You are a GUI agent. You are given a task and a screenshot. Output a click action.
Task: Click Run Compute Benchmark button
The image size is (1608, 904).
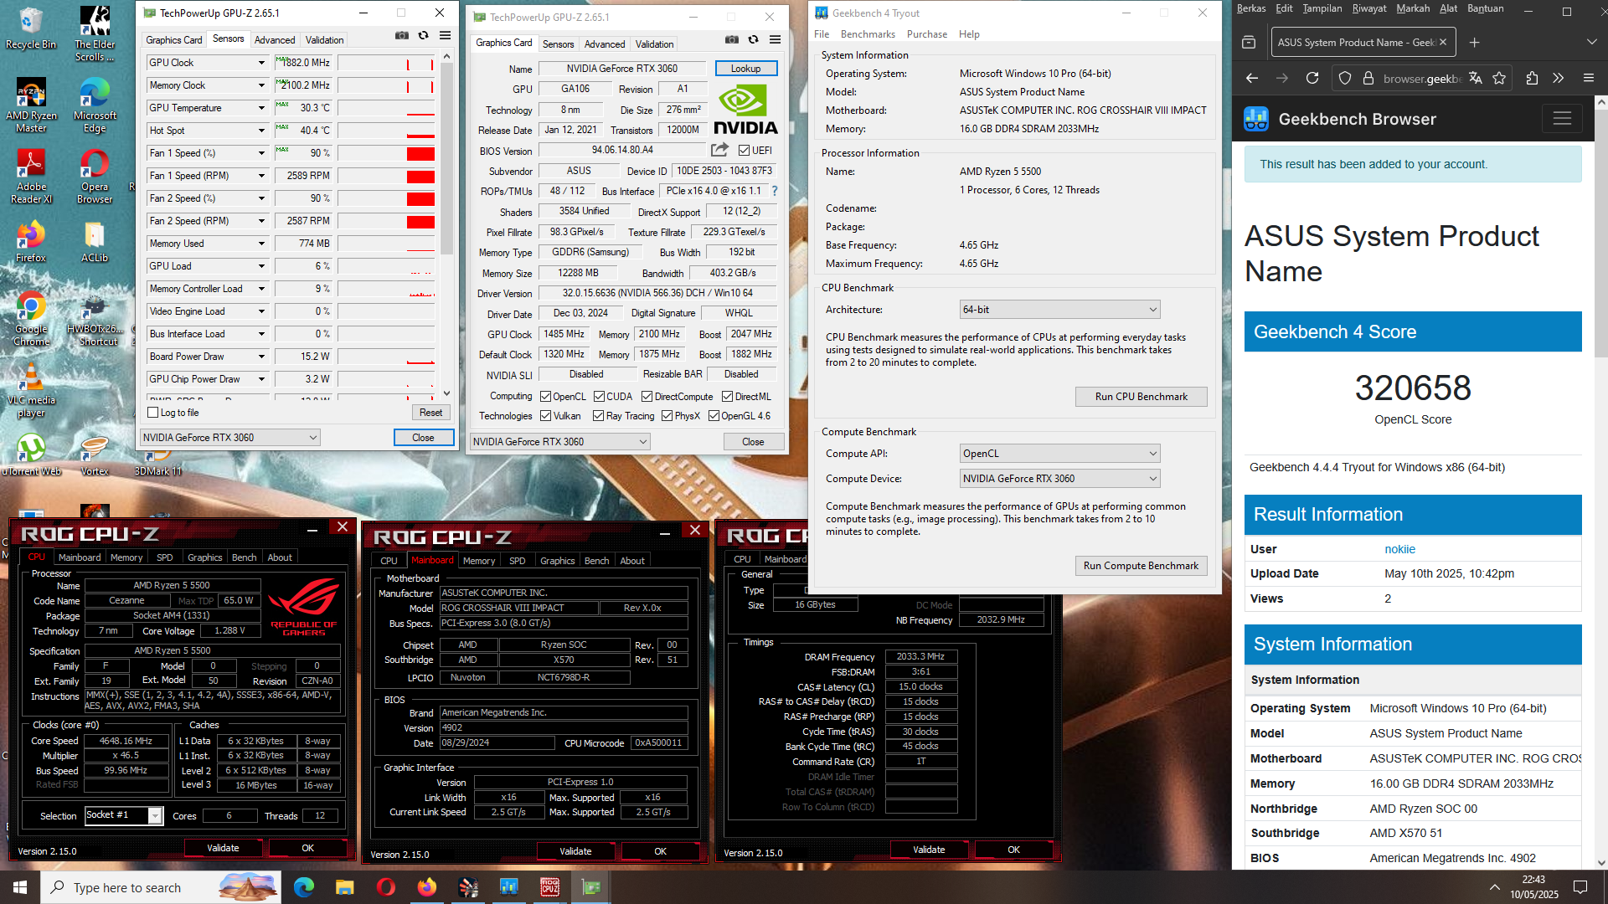(1141, 566)
